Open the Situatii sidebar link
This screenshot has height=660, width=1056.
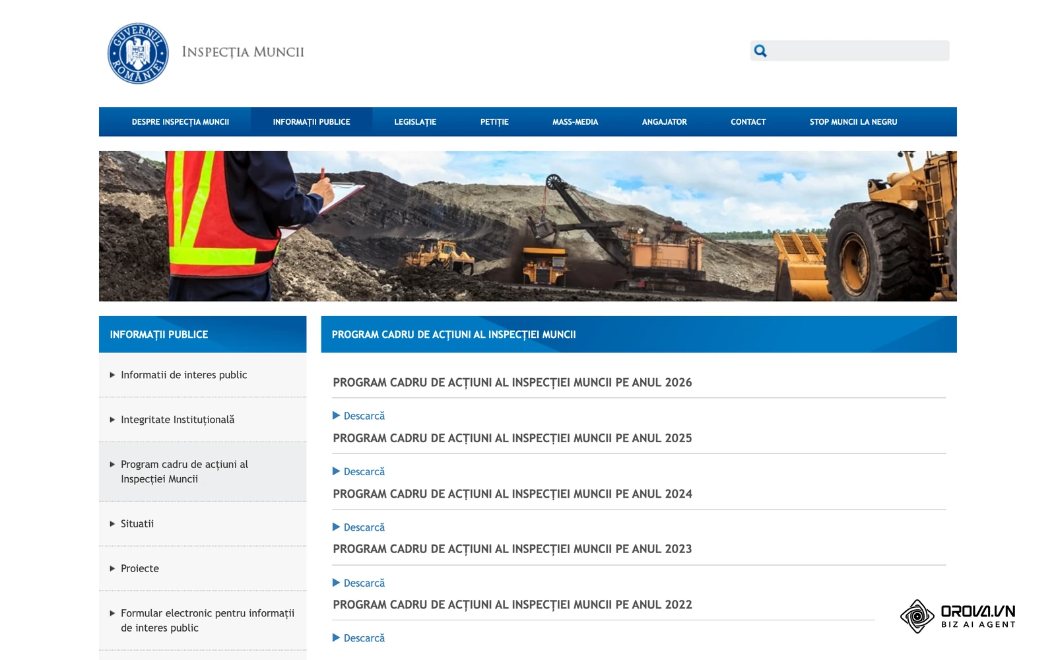point(137,524)
